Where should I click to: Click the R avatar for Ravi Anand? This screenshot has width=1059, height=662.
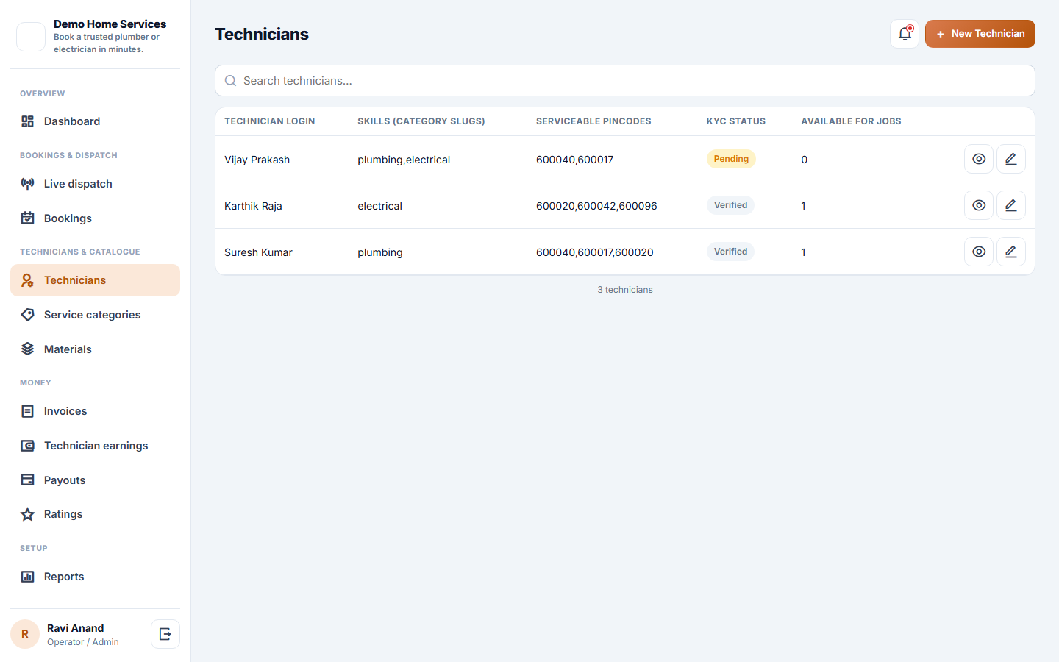click(x=25, y=634)
